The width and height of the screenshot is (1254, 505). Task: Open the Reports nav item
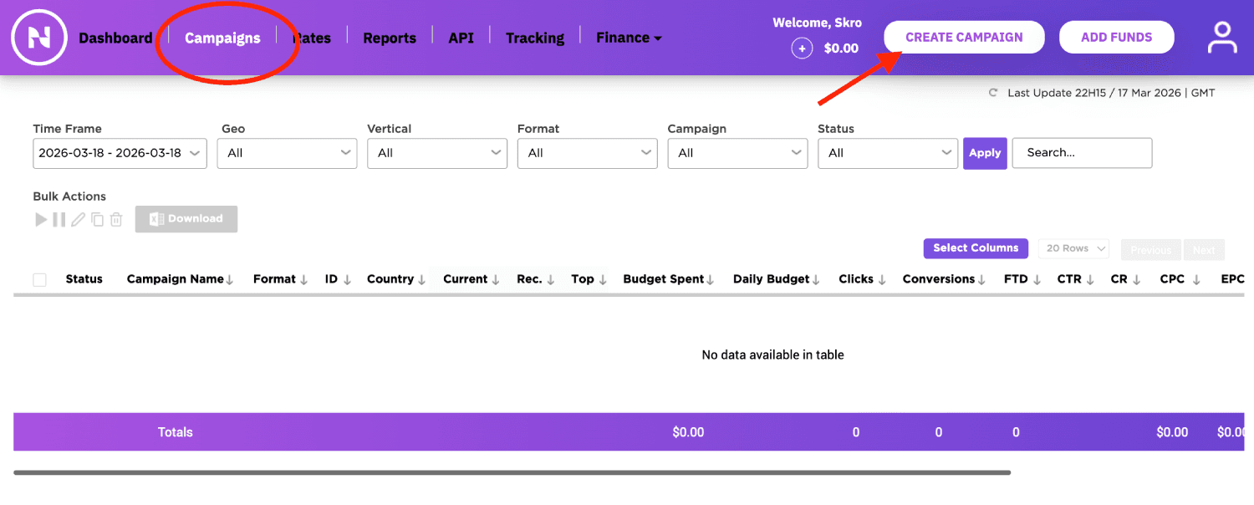coord(390,38)
